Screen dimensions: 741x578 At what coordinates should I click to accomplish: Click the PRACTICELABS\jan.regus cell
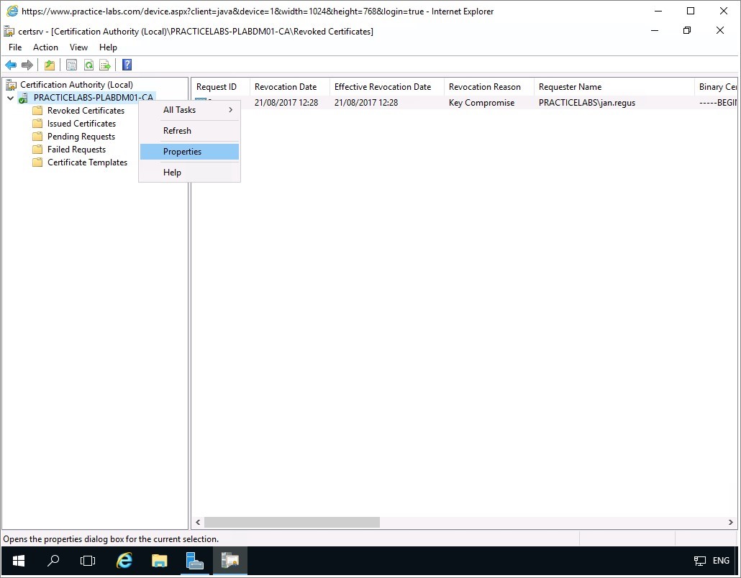tap(587, 103)
